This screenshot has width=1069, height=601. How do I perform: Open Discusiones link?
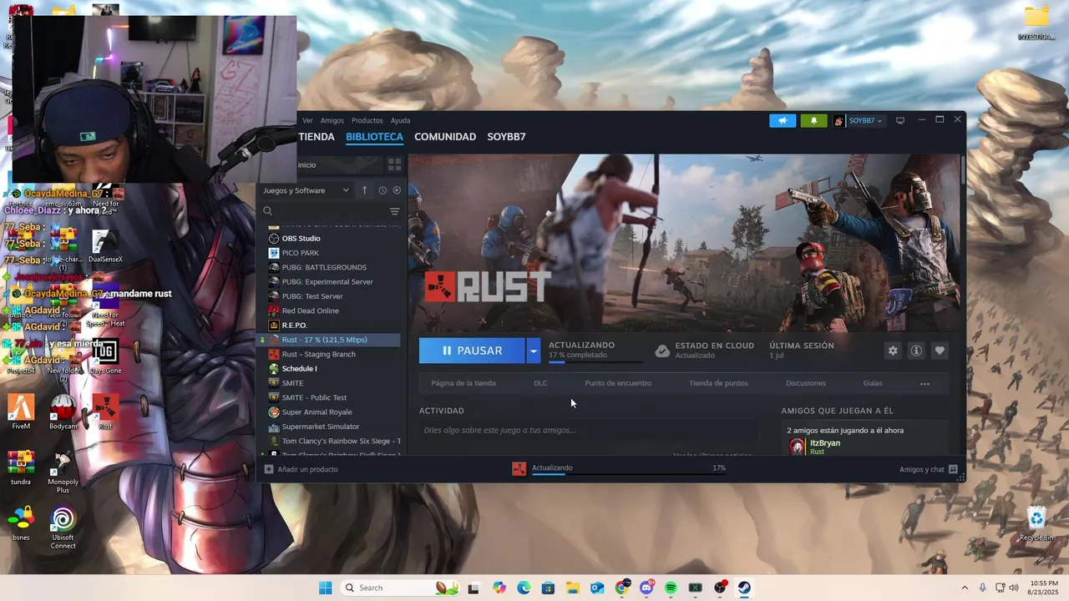(806, 383)
